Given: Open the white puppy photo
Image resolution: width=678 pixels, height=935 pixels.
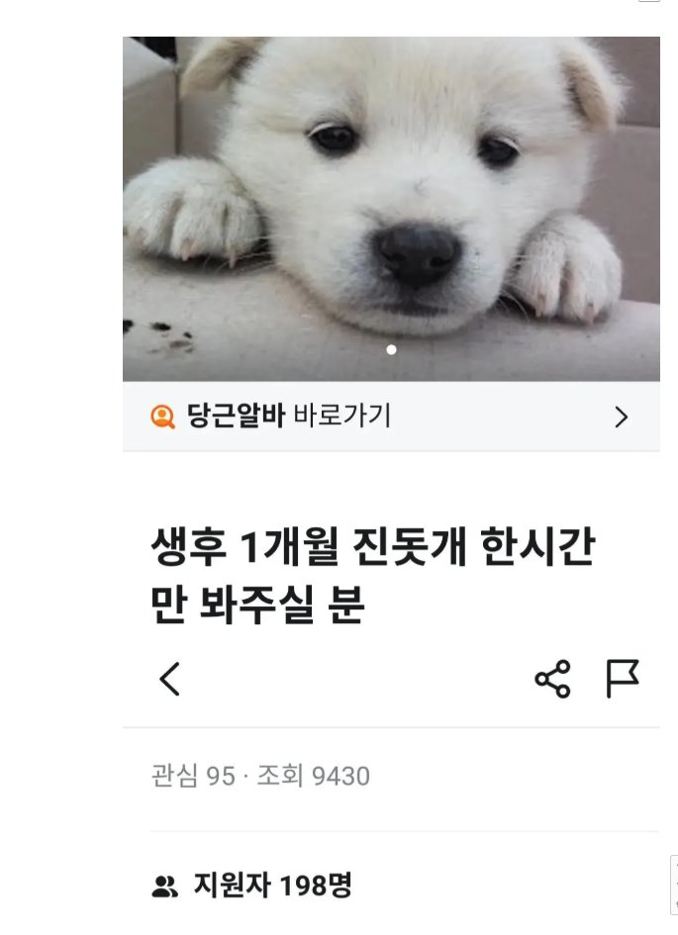Looking at the screenshot, I should click(x=391, y=209).
